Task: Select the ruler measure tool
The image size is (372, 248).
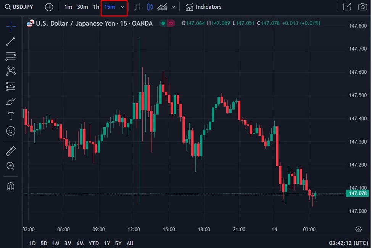Action: click(x=11, y=151)
